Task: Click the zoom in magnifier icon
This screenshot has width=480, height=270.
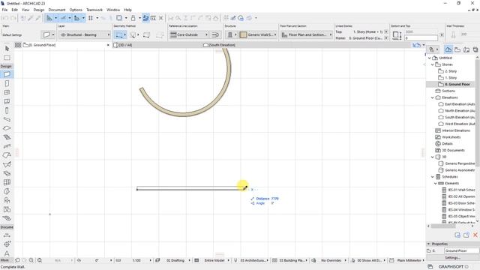Action: 31,260
